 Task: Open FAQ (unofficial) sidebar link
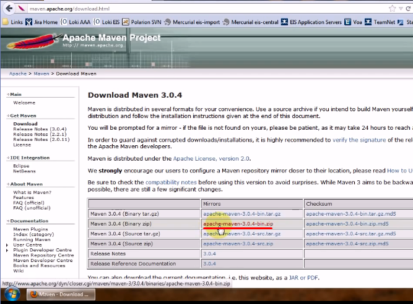(32, 208)
